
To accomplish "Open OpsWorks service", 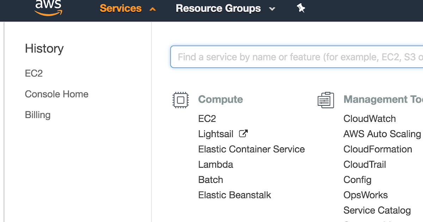I will point(366,195).
